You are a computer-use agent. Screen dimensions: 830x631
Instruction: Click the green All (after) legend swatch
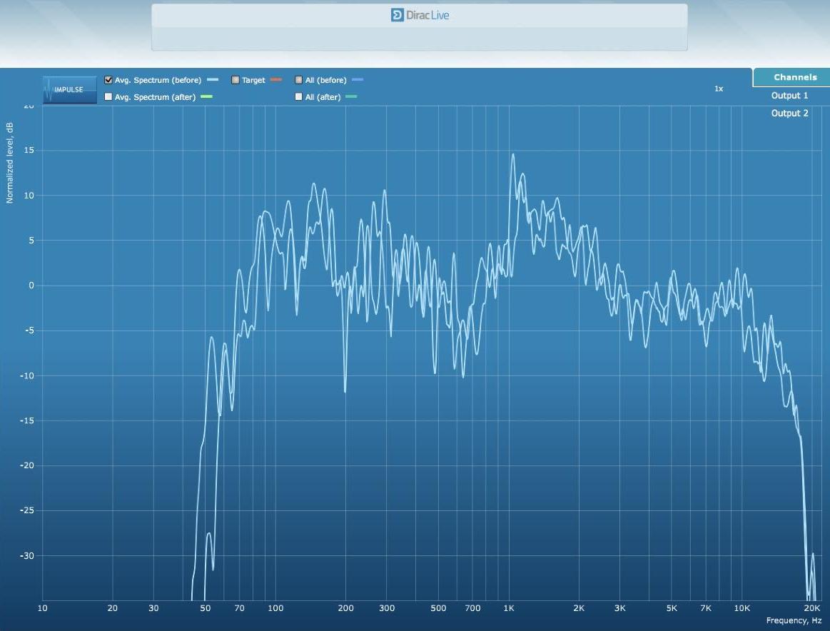pyautogui.click(x=351, y=97)
